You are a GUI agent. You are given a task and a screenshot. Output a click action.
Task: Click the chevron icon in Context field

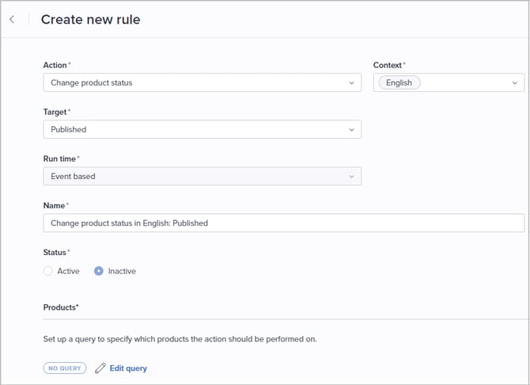click(514, 82)
